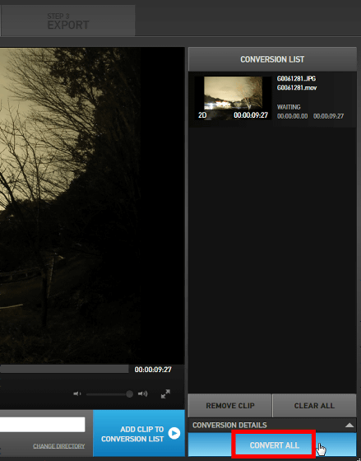Adjust the volume slider knob
Screen dimensions: 361x461
tap(129, 394)
